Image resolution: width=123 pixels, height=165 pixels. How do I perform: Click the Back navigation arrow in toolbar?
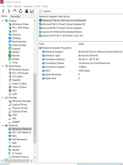tap(3, 11)
